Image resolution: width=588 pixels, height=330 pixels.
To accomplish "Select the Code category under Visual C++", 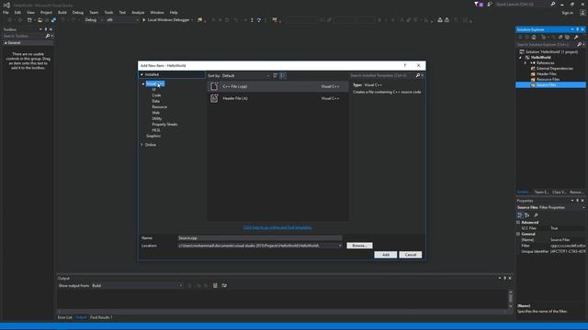I will [x=156, y=95].
